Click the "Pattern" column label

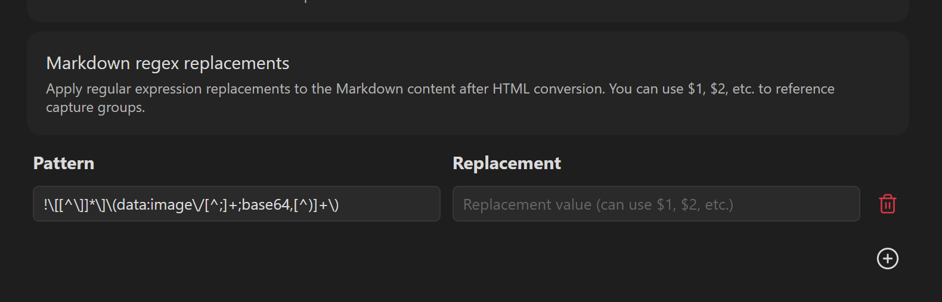64,163
